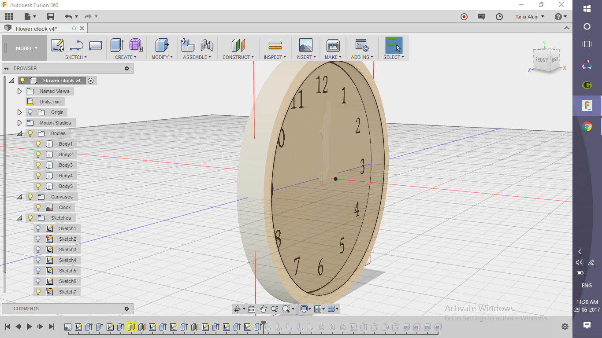Select the Create Sketch tool

[x=58, y=45]
